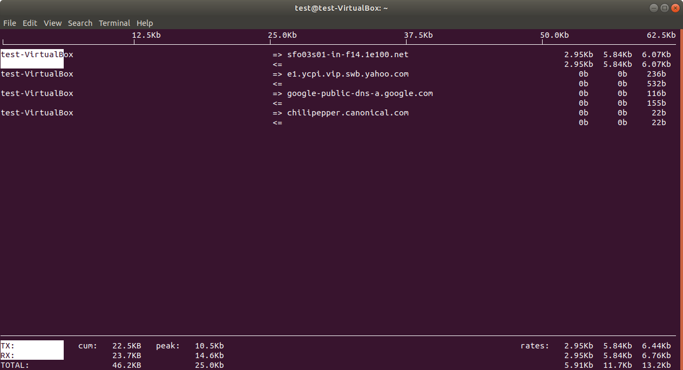
Task: Click the 236b value for yahoo.com
Action: pos(656,74)
